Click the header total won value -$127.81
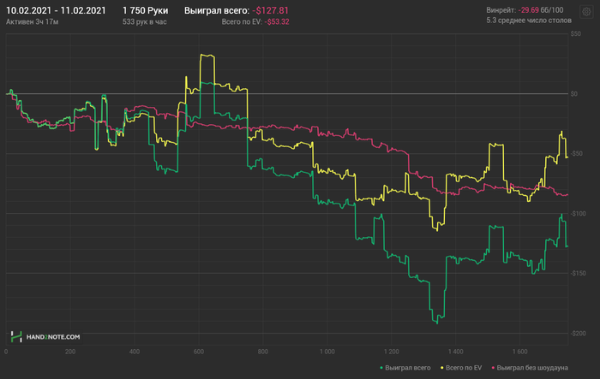 (272, 10)
